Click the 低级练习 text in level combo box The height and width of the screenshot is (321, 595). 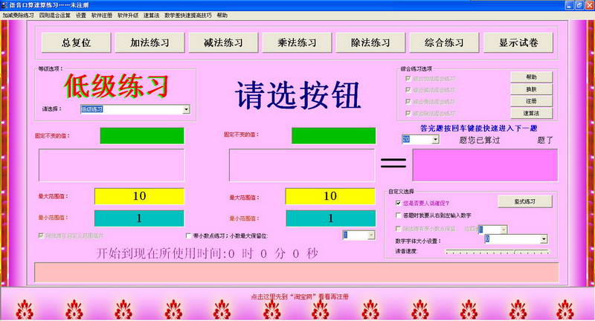click(x=92, y=109)
